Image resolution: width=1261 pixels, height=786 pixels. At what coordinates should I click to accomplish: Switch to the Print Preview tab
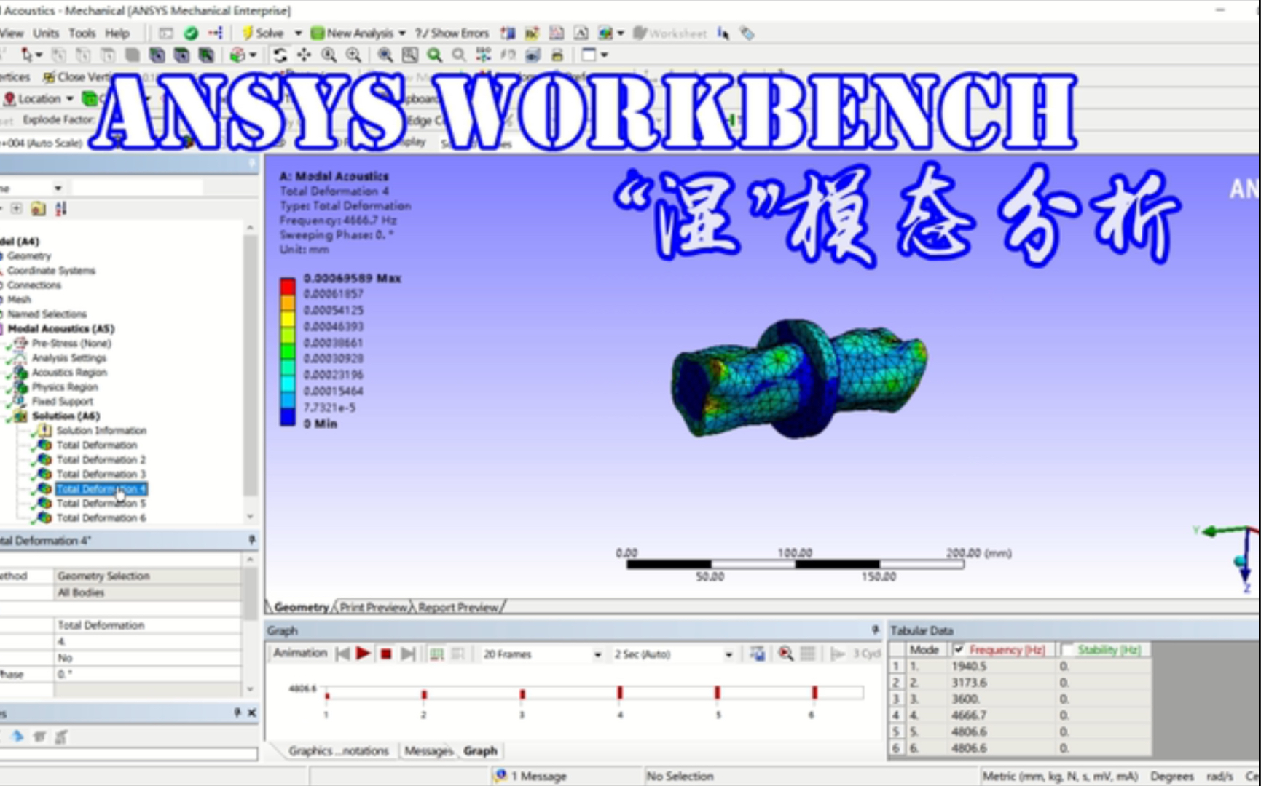pos(373,607)
